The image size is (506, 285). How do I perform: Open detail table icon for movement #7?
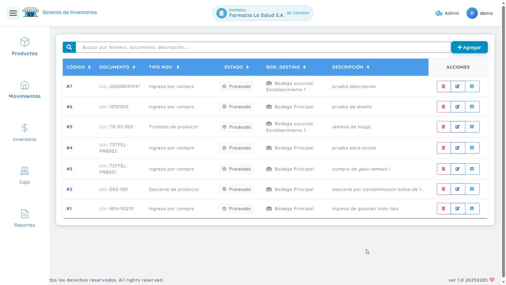[x=472, y=86]
